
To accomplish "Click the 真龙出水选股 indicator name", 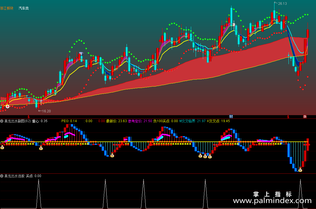I will click(15, 176).
